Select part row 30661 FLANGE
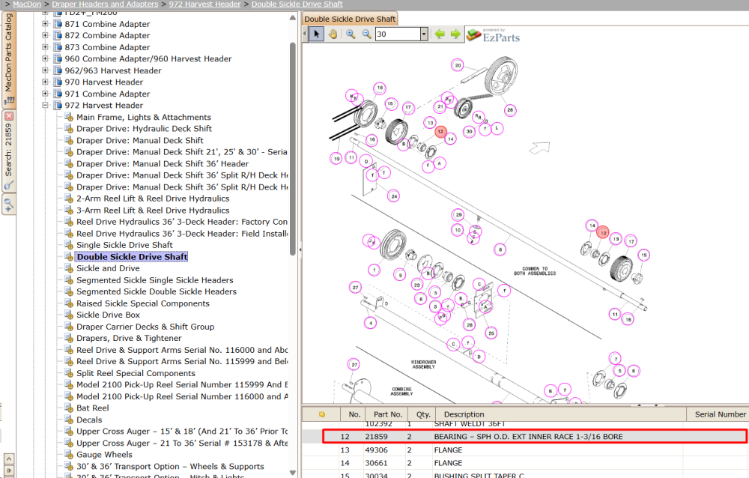 pyautogui.click(x=526, y=463)
